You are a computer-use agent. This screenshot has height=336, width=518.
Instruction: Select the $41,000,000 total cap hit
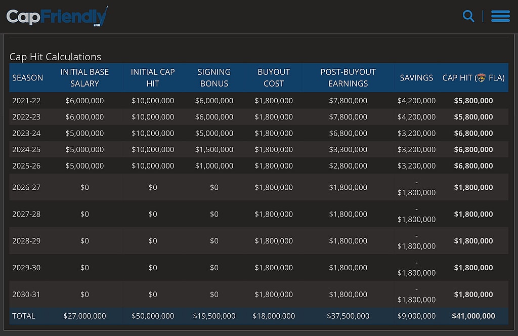click(x=473, y=316)
